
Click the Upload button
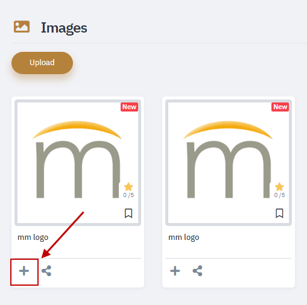click(x=42, y=63)
